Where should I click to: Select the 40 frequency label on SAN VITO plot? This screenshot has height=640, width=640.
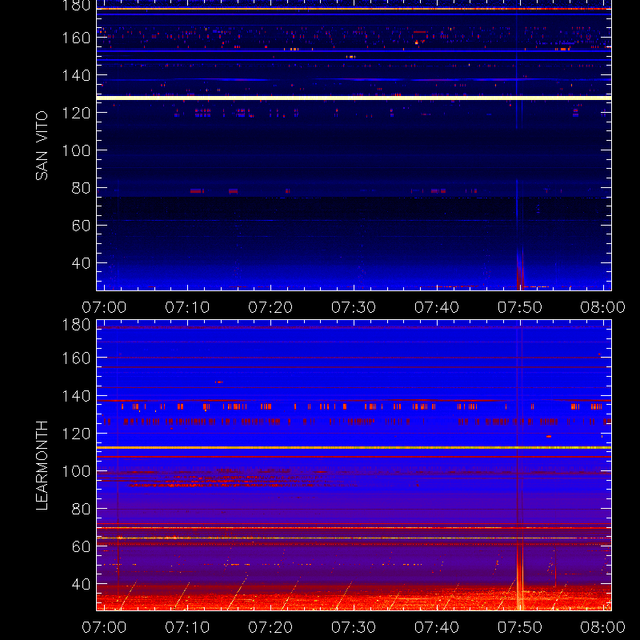[x=81, y=263]
